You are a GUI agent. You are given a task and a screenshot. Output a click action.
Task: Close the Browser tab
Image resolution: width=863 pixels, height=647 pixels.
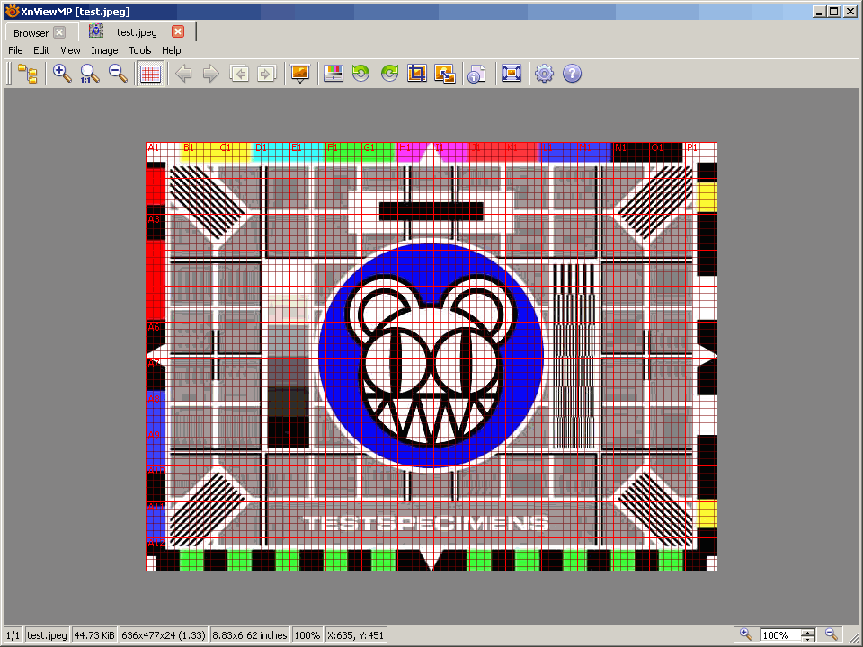[59, 32]
